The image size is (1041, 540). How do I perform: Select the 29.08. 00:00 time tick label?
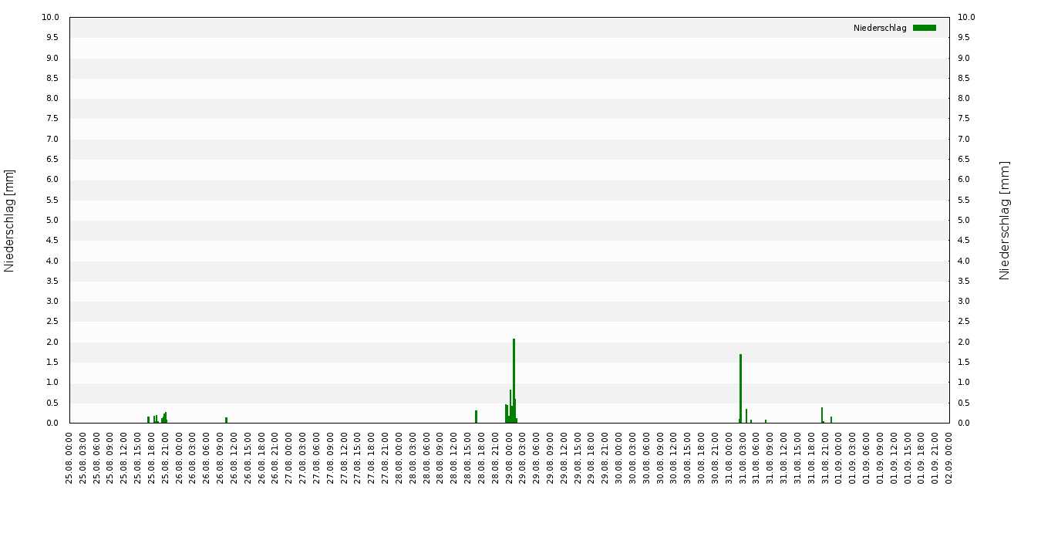(510, 458)
